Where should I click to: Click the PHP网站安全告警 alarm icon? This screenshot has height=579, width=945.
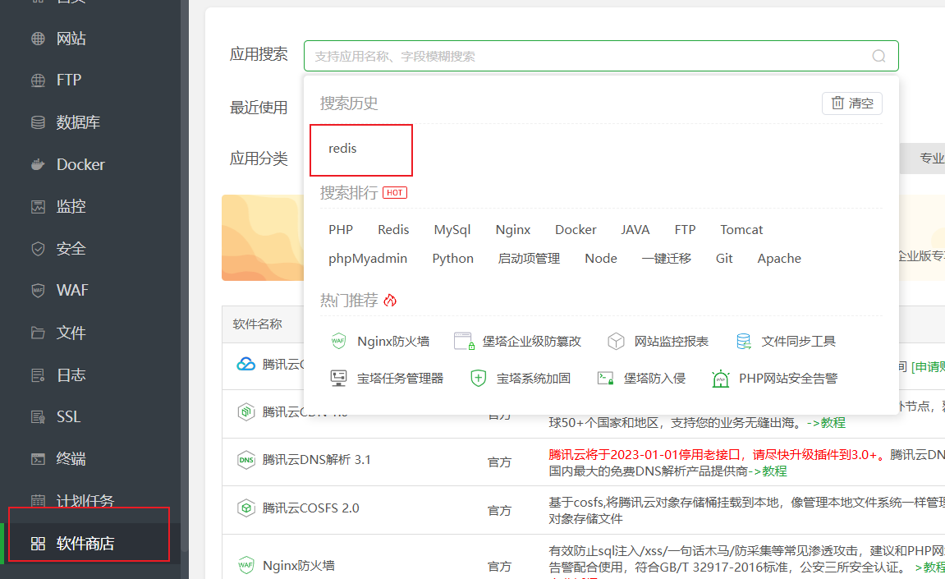pos(721,378)
